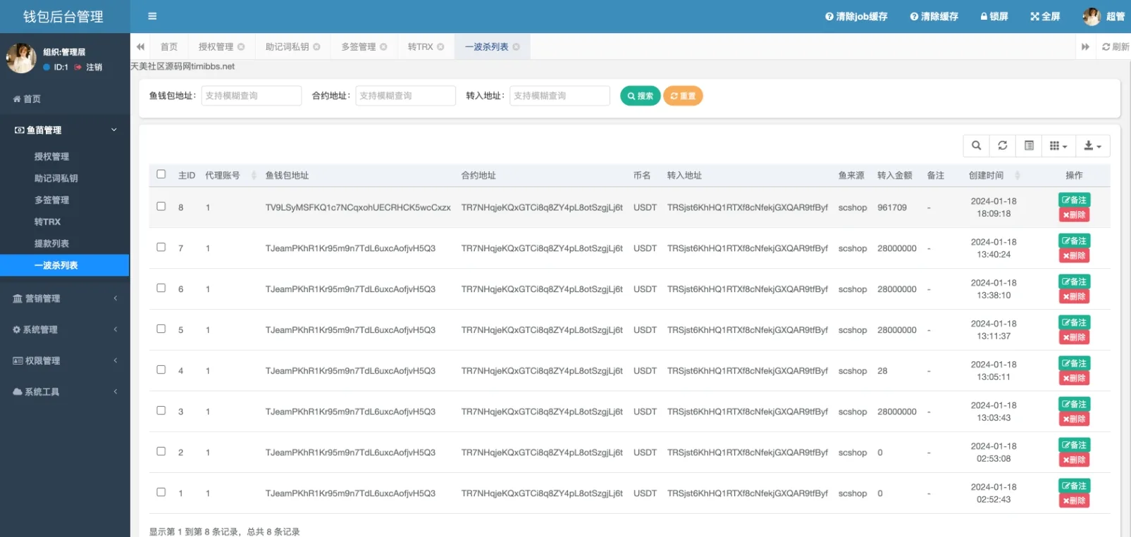Switch to the 授权管理 tab
Image resolution: width=1131 pixels, height=537 pixels.
[x=216, y=47]
